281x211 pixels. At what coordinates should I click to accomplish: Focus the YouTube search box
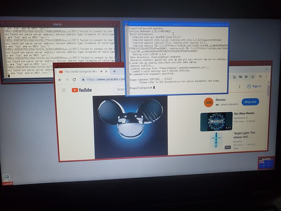[x=120, y=89]
